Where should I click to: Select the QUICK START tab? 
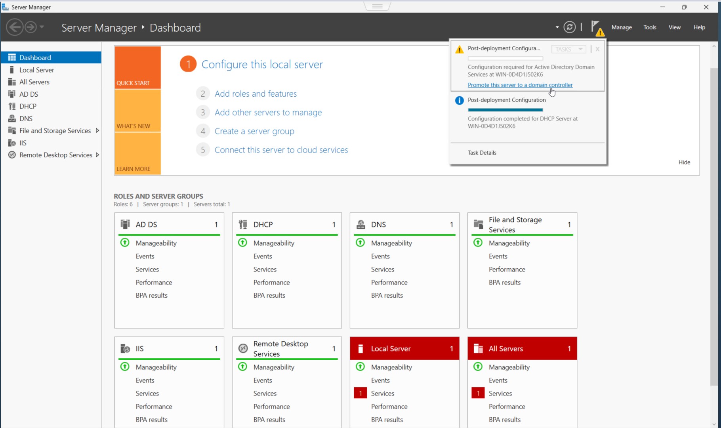[x=137, y=67]
